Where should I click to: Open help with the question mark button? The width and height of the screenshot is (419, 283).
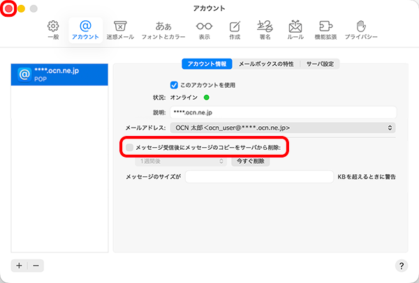[402, 266]
